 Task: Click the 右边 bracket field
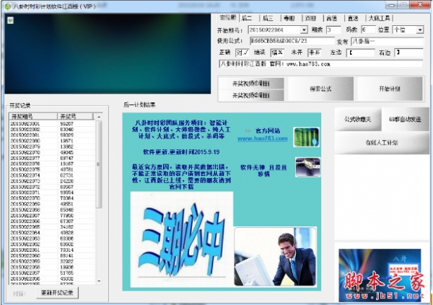(408, 53)
